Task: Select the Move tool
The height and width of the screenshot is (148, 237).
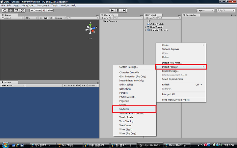Action: coord(11,10)
